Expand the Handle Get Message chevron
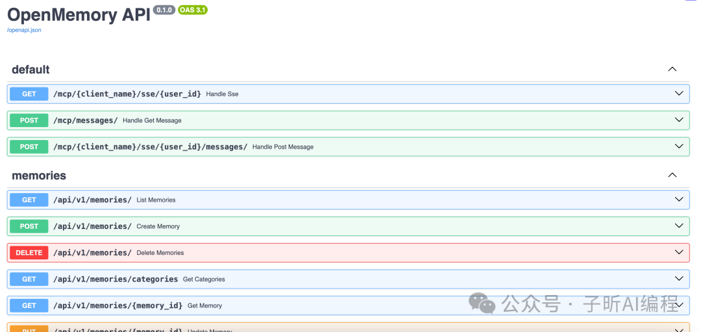 coord(679,120)
